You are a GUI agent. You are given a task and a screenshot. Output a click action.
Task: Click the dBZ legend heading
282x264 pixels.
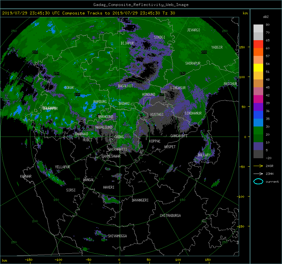click(266, 17)
